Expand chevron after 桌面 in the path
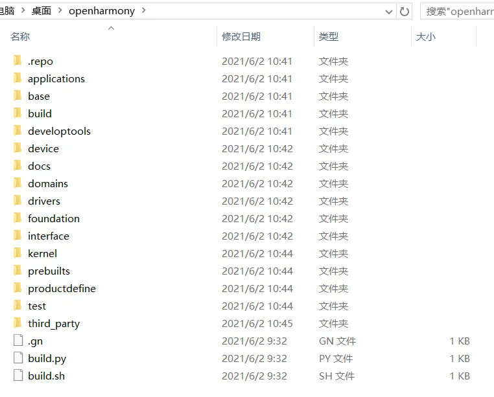This screenshot has height=397, width=494. (x=60, y=10)
